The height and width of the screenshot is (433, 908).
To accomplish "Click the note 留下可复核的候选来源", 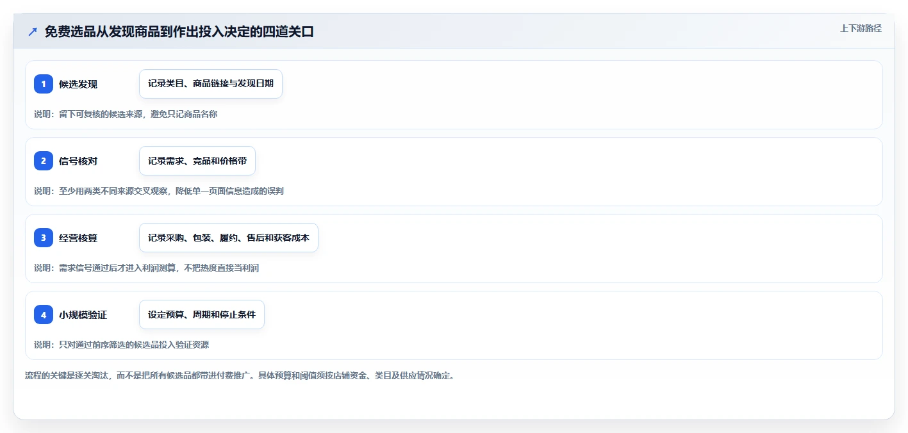I will tap(101, 114).
